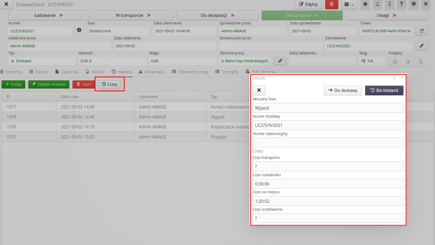The width and height of the screenshot is (435, 245).
Task: Go to home via the house icon
Action: 365,4
